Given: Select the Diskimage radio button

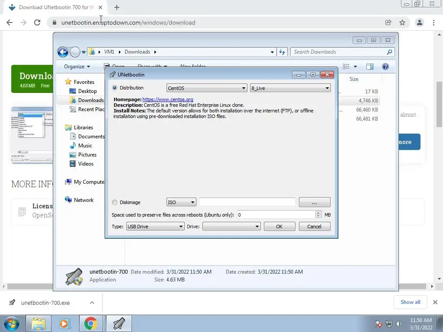Looking at the screenshot, I should (114, 202).
